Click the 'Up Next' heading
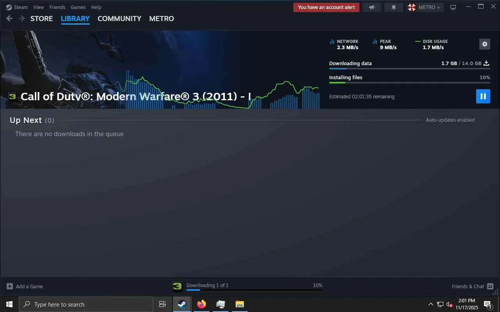 [26, 120]
